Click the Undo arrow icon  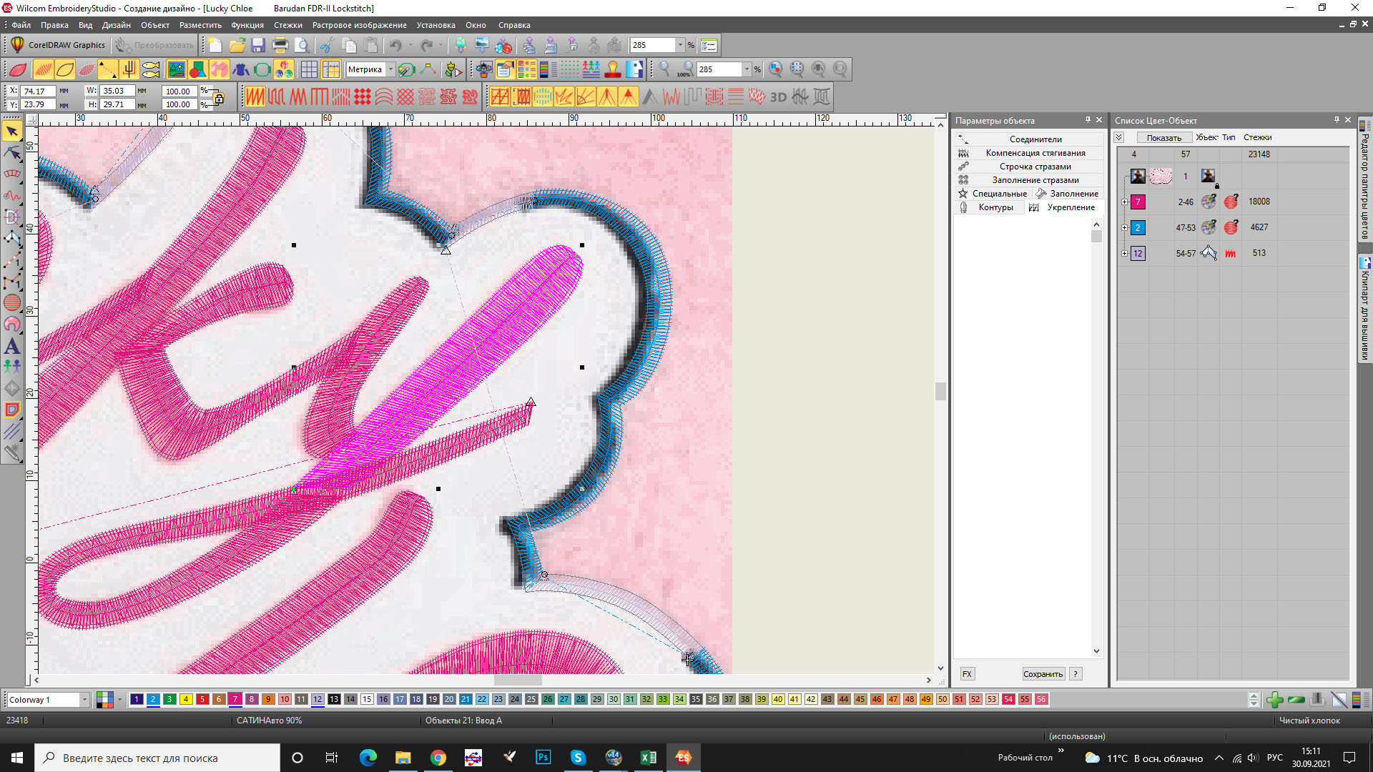395,46
